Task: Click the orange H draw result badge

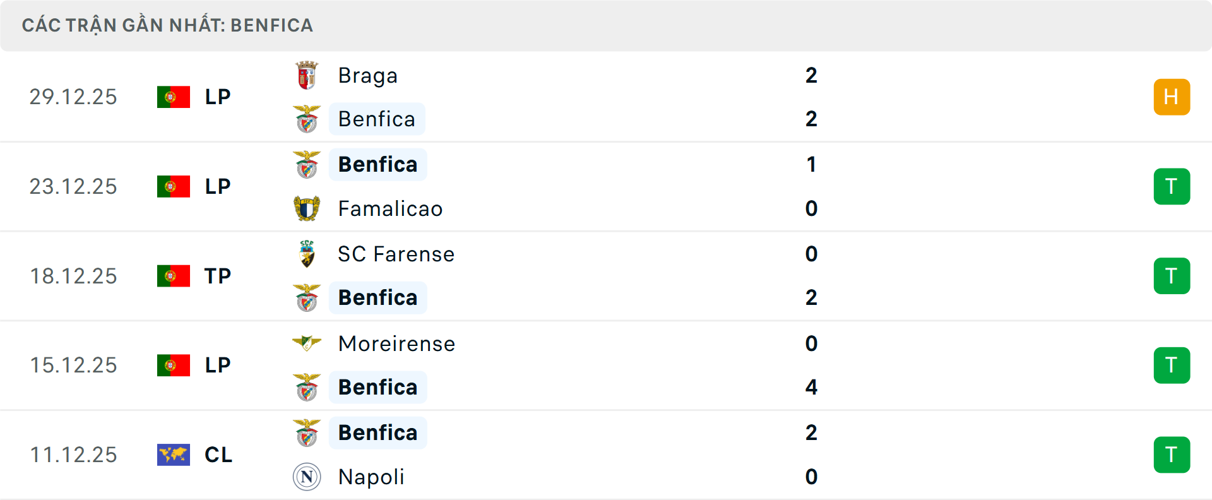Action: point(1172,97)
